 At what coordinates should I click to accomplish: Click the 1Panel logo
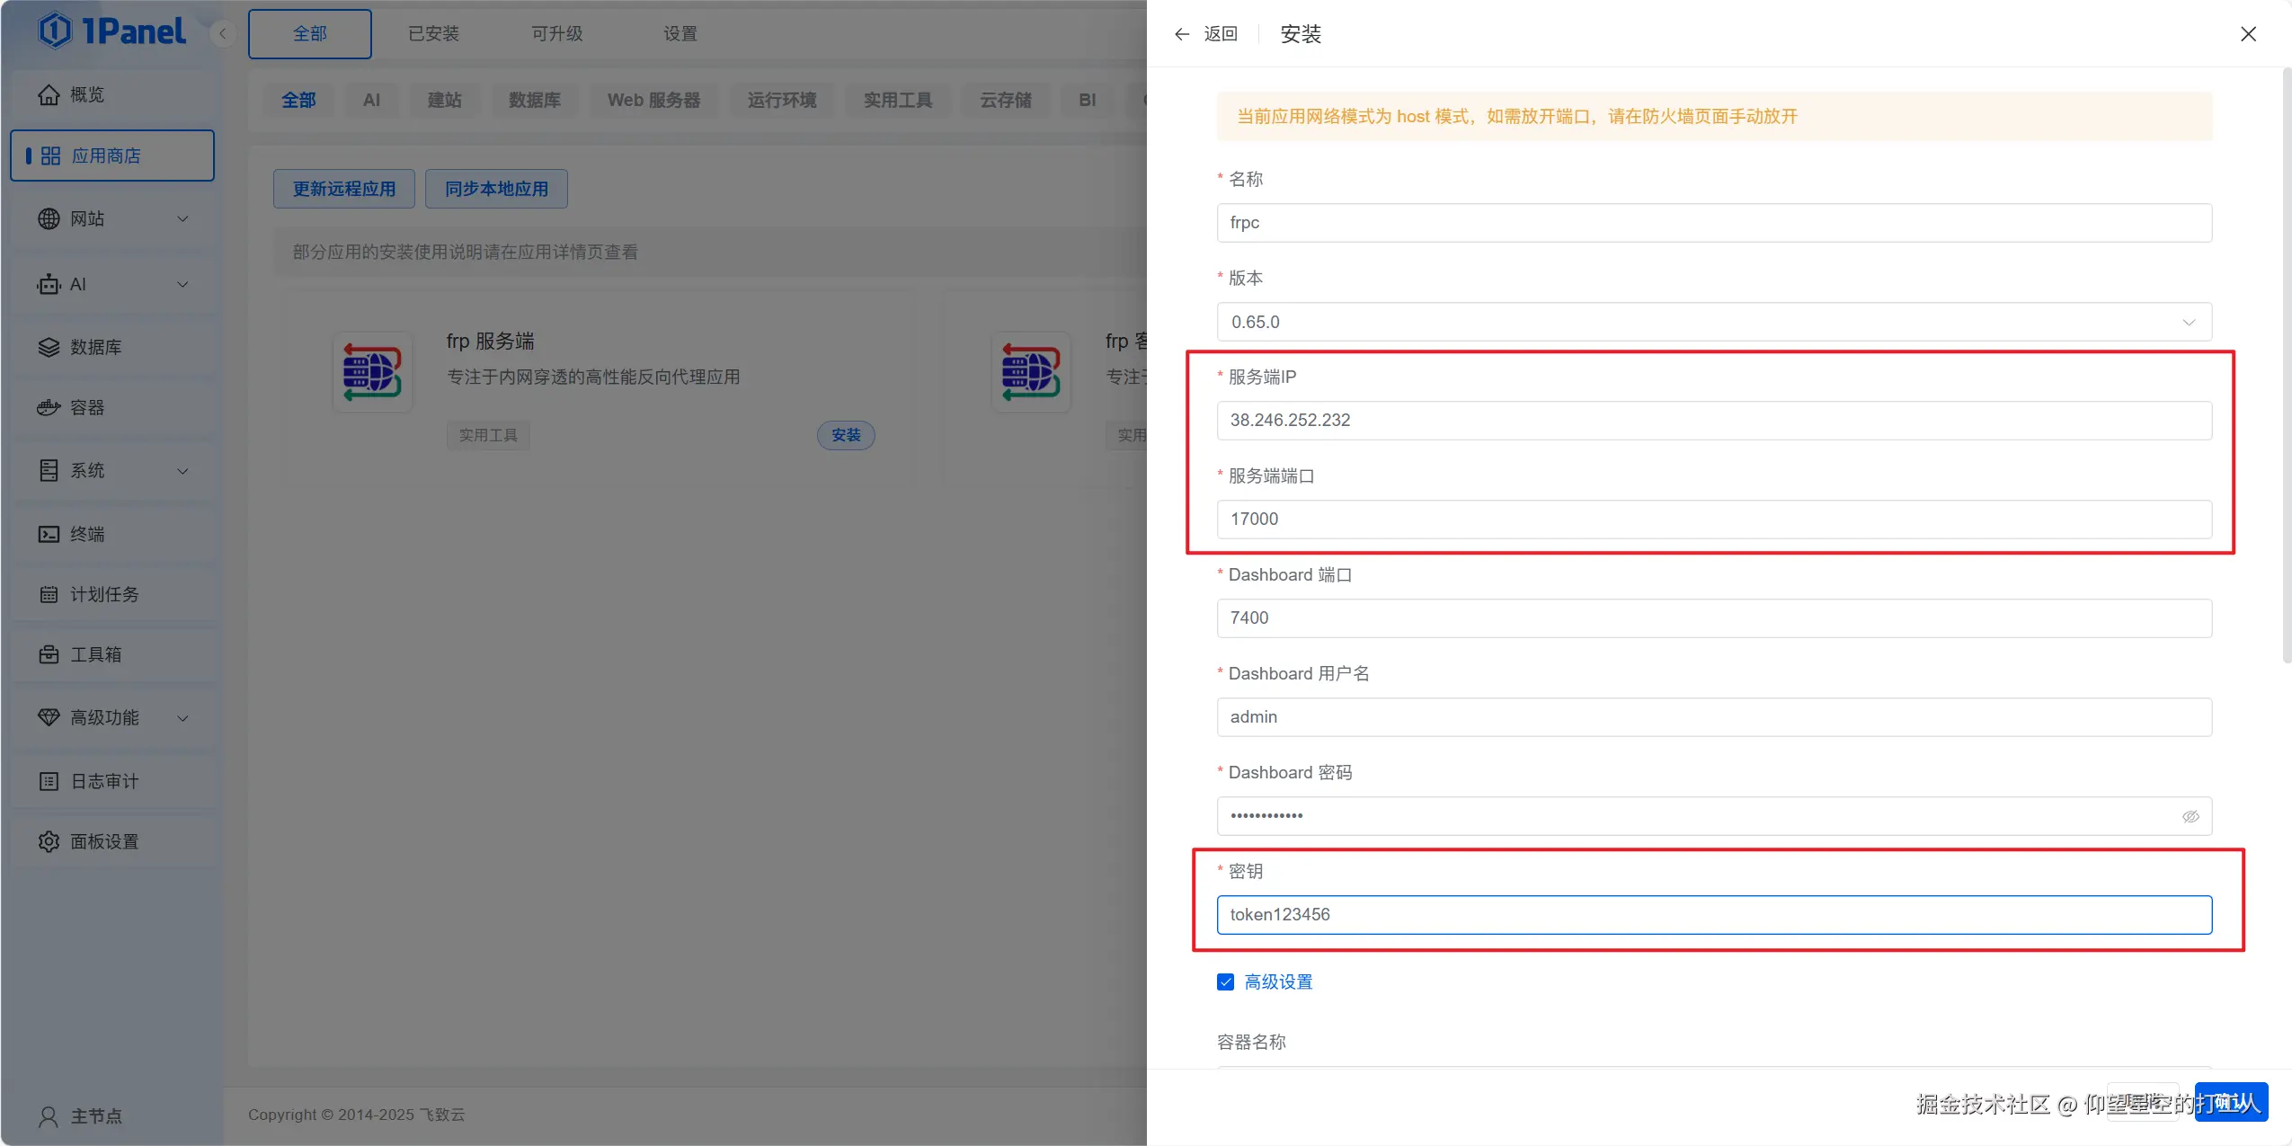coord(111,31)
